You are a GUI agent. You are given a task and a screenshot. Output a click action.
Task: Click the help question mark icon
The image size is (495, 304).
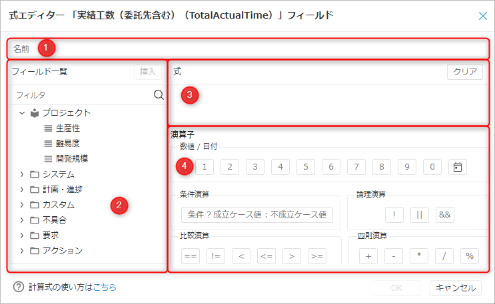[x=19, y=287]
